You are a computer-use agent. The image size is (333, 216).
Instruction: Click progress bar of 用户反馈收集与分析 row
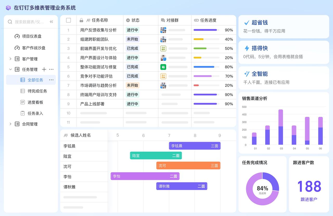point(206,30)
